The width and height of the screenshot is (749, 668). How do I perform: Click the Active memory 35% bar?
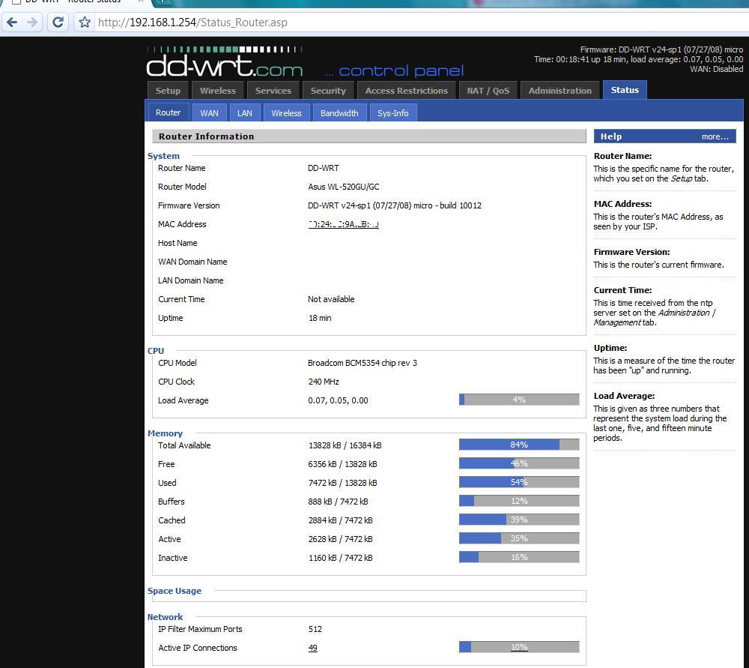click(x=519, y=538)
